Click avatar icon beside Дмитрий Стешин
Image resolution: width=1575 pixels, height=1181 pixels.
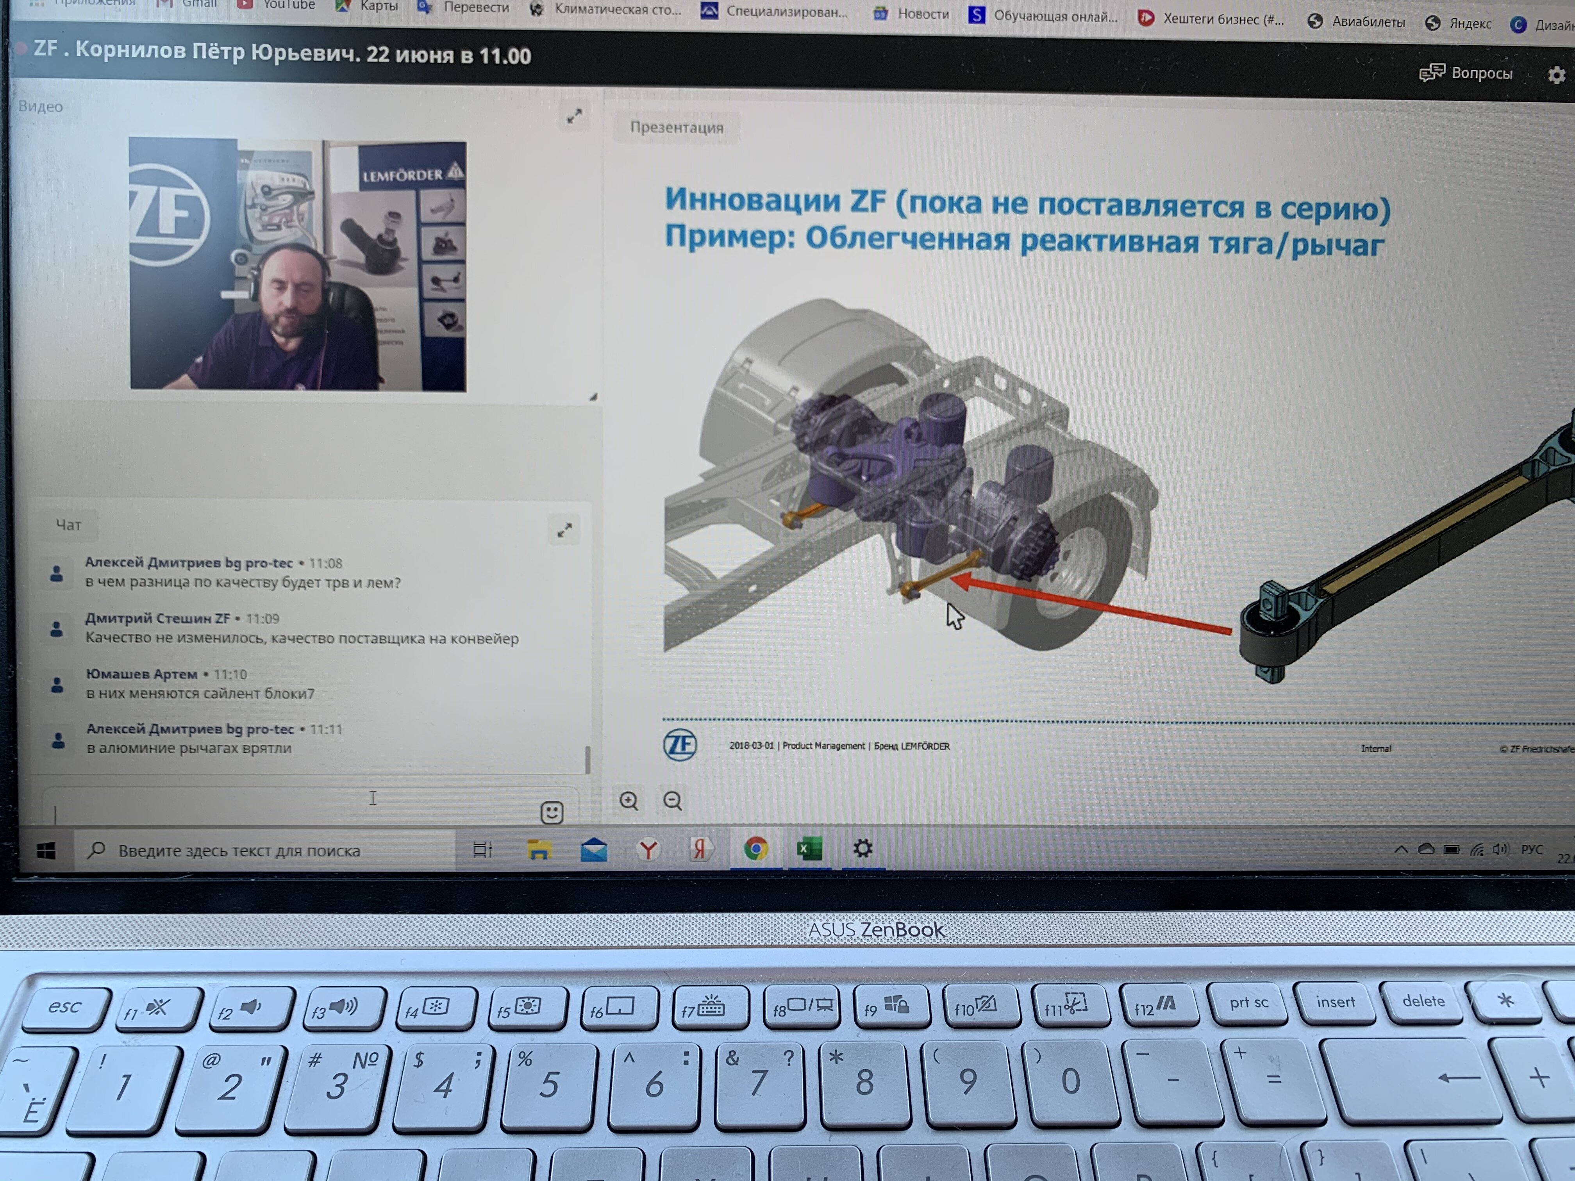[x=56, y=629]
